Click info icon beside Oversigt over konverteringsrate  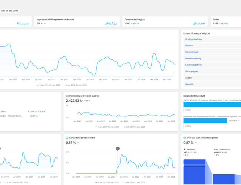pyautogui.click(x=185, y=138)
